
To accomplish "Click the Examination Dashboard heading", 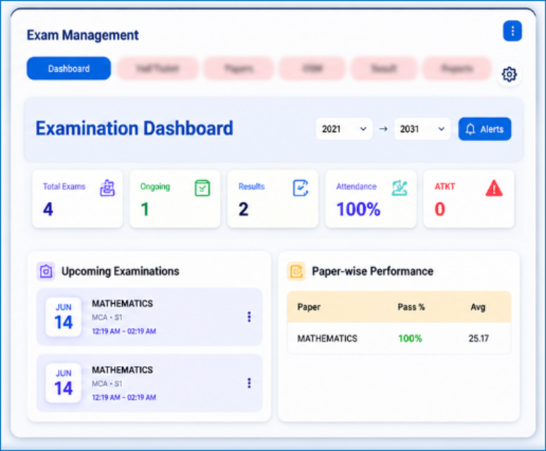I will pos(135,128).
